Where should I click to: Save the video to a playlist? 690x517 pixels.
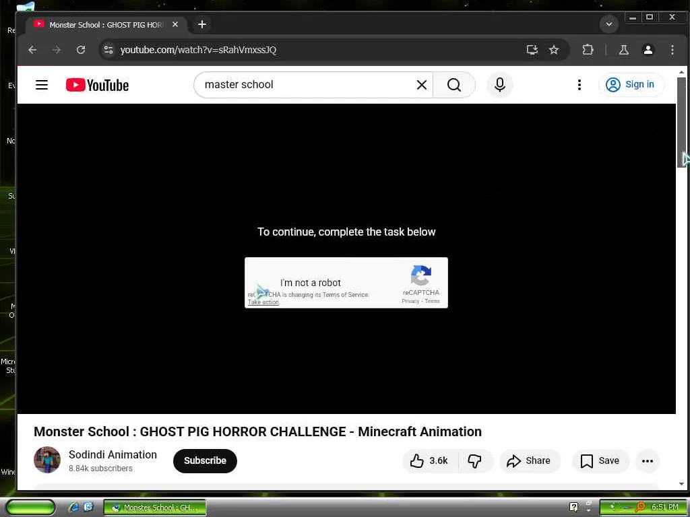coord(600,460)
